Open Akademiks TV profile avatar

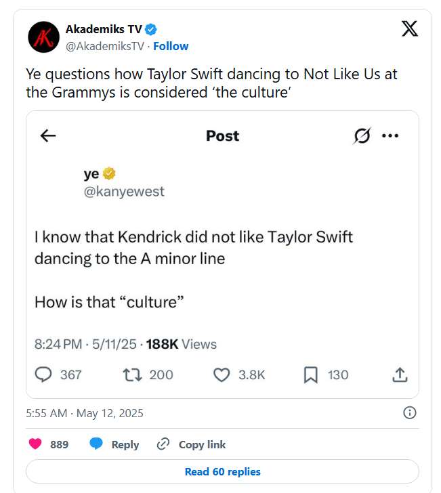(43, 37)
